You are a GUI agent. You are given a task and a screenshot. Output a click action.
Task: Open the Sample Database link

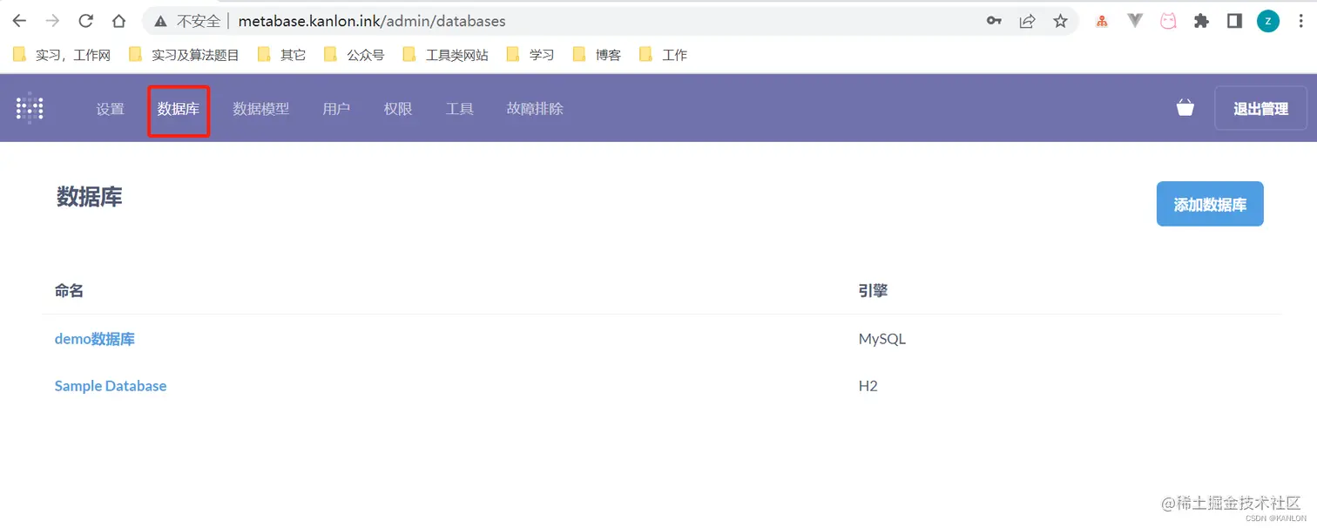point(111,386)
